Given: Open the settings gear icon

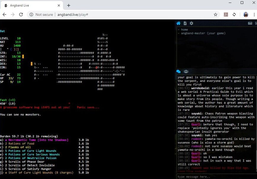Looking at the screenshot, I should 191,23.
